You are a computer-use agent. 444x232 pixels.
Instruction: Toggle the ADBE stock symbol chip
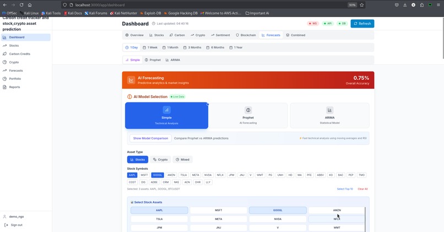(154, 182)
